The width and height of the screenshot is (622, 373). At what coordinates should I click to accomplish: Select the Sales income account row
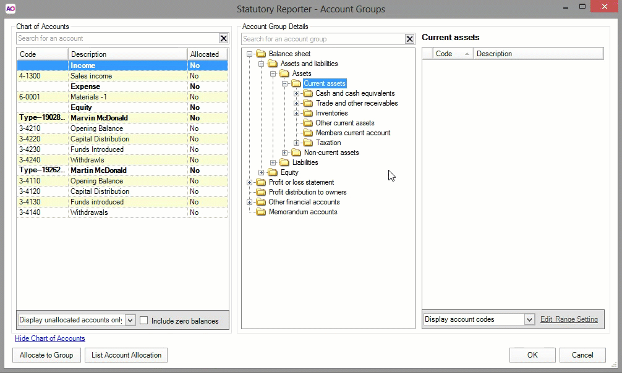tap(91, 76)
